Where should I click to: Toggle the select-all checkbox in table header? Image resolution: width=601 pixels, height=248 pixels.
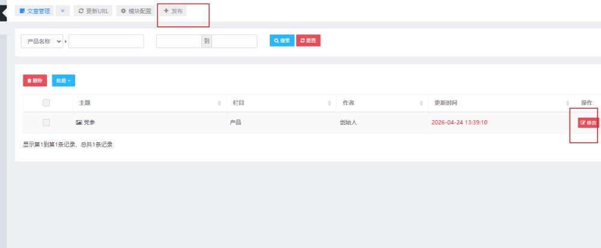click(x=46, y=103)
